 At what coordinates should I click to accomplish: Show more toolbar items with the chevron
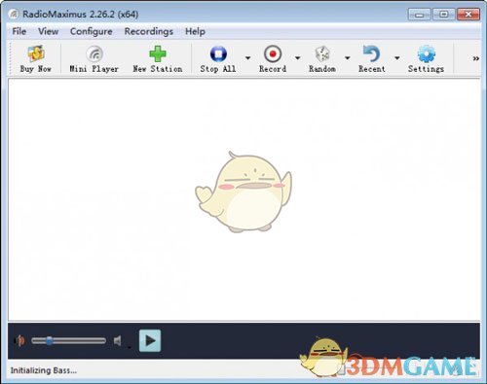point(475,58)
